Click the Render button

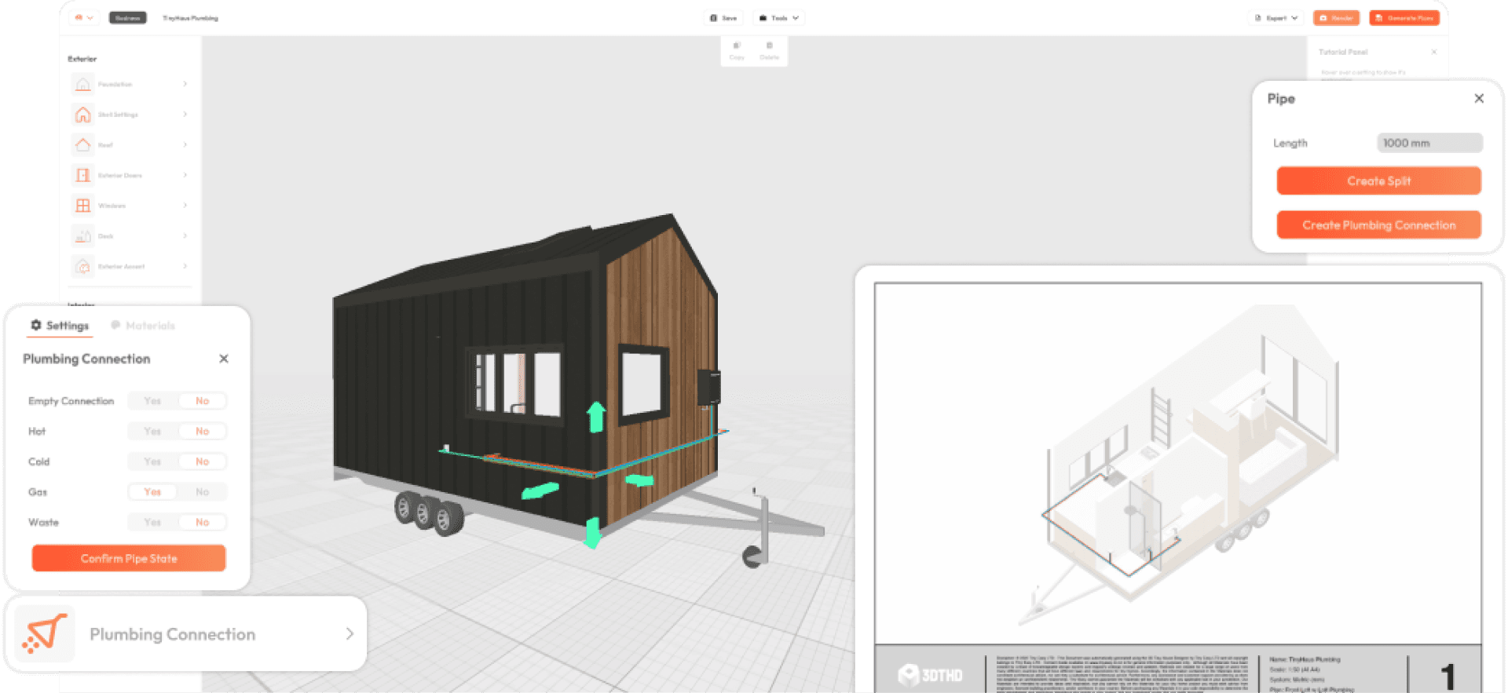click(1336, 18)
